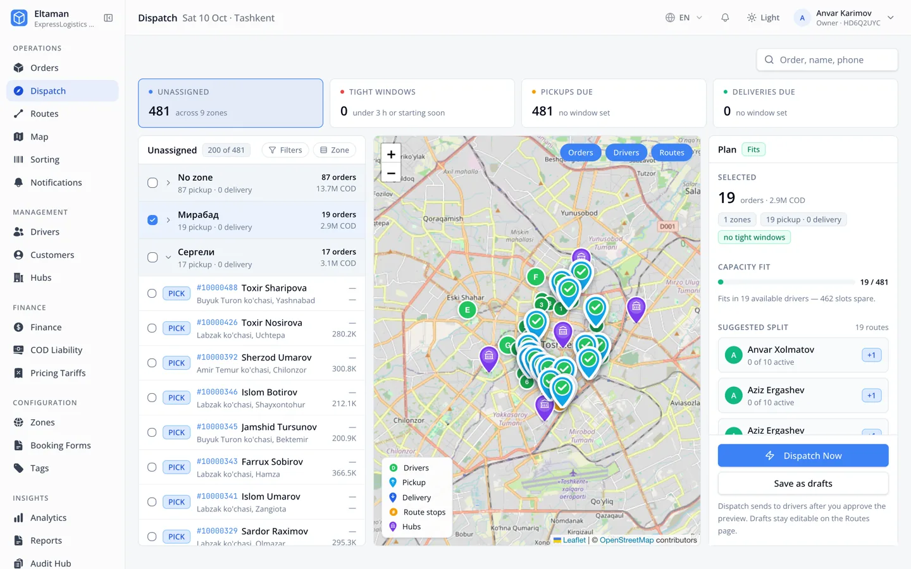Open Hubs in sidebar
The width and height of the screenshot is (911, 569).
(x=63, y=278)
